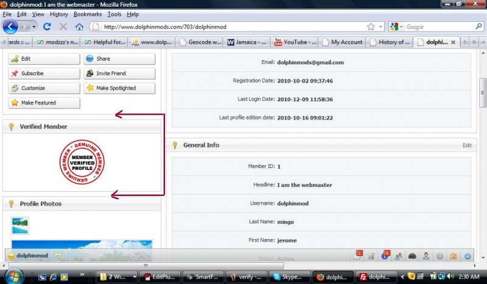Switch to Skype in the taskbar

[290, 277]
